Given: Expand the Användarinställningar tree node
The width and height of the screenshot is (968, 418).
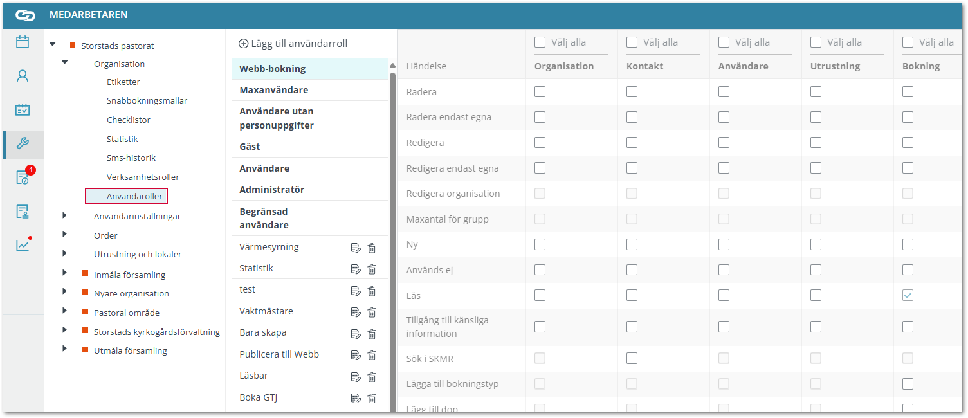Looking at the screenshot, I should 64,216.
